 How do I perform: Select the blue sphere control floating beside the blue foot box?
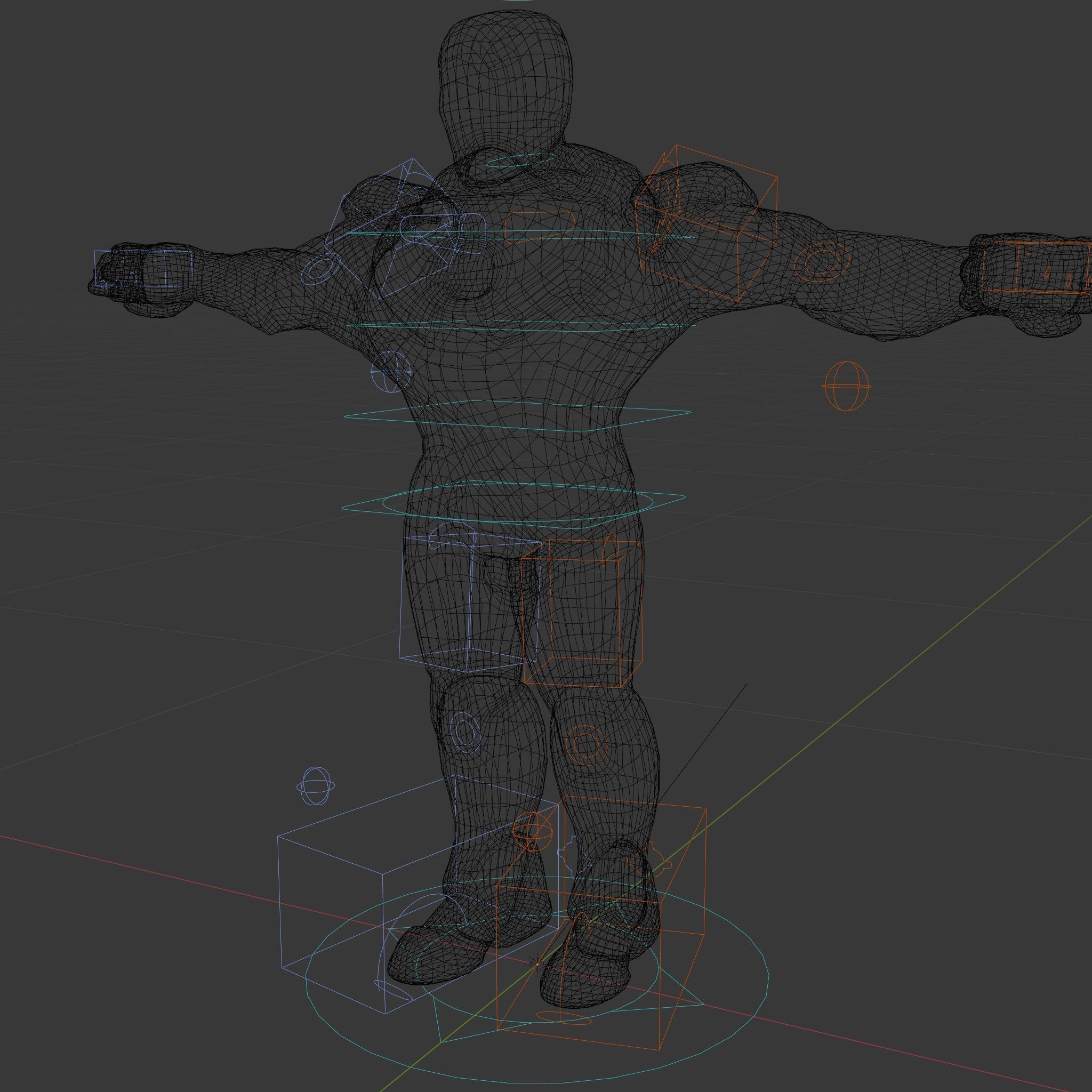click(x=316, y=785)
